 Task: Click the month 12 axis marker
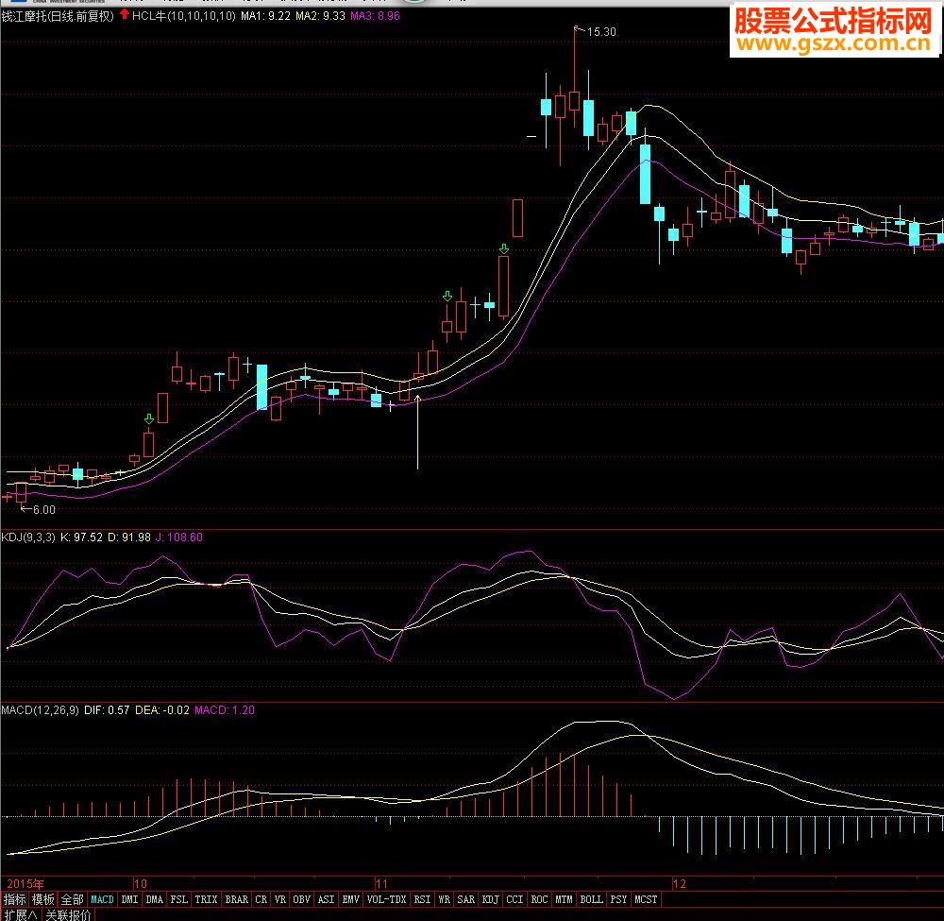680,883
